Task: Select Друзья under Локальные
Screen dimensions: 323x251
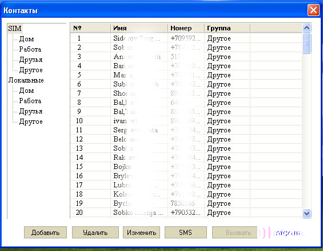Action: click(x=31, y=111)
